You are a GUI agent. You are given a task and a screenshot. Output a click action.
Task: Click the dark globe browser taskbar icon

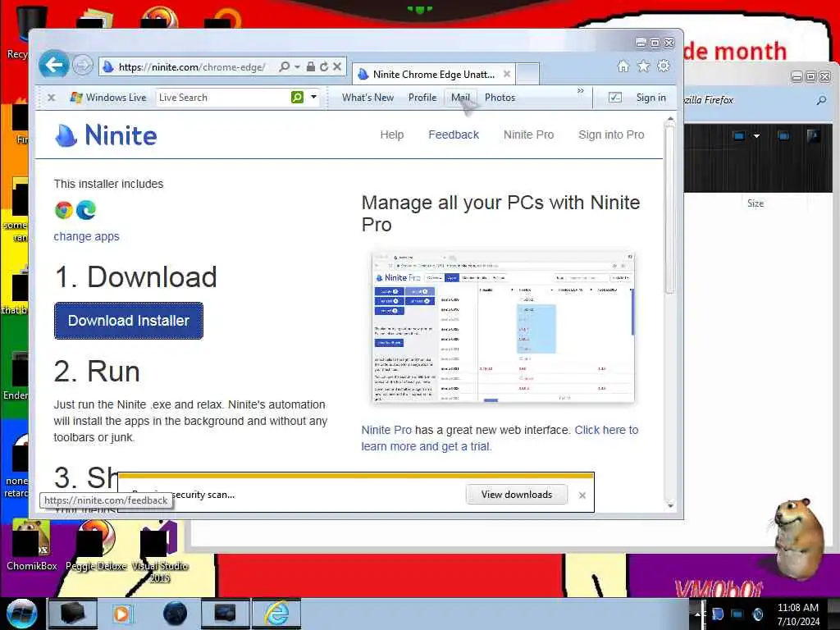(176, 614)
